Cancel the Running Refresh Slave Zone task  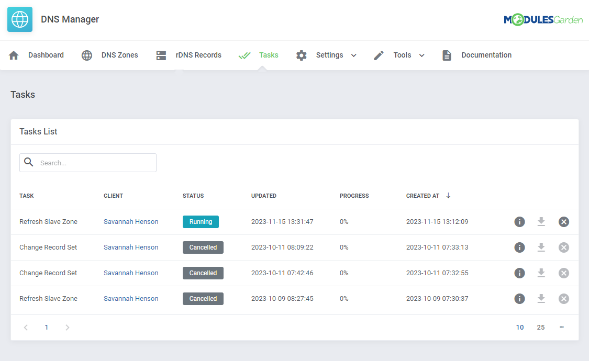pyautogui.click(x=564, y=222)
